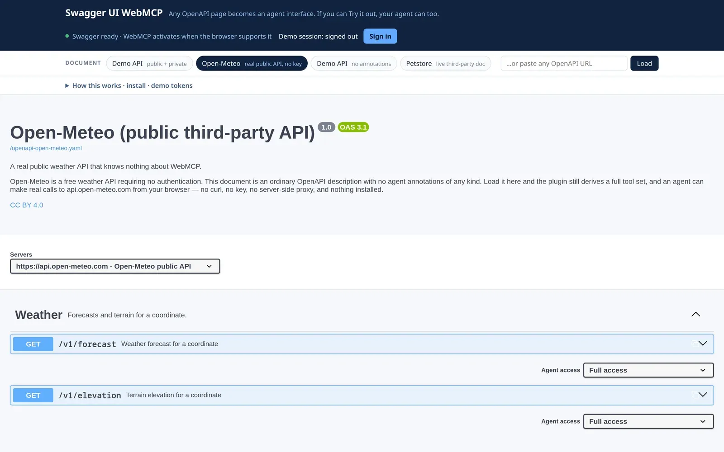Expand the /v1/forecast operation chevron
724x452 pixels.
point(703,344)
